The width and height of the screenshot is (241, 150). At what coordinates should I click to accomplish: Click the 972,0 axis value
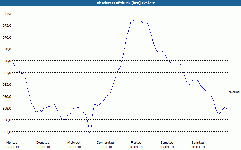click(7, 25)
